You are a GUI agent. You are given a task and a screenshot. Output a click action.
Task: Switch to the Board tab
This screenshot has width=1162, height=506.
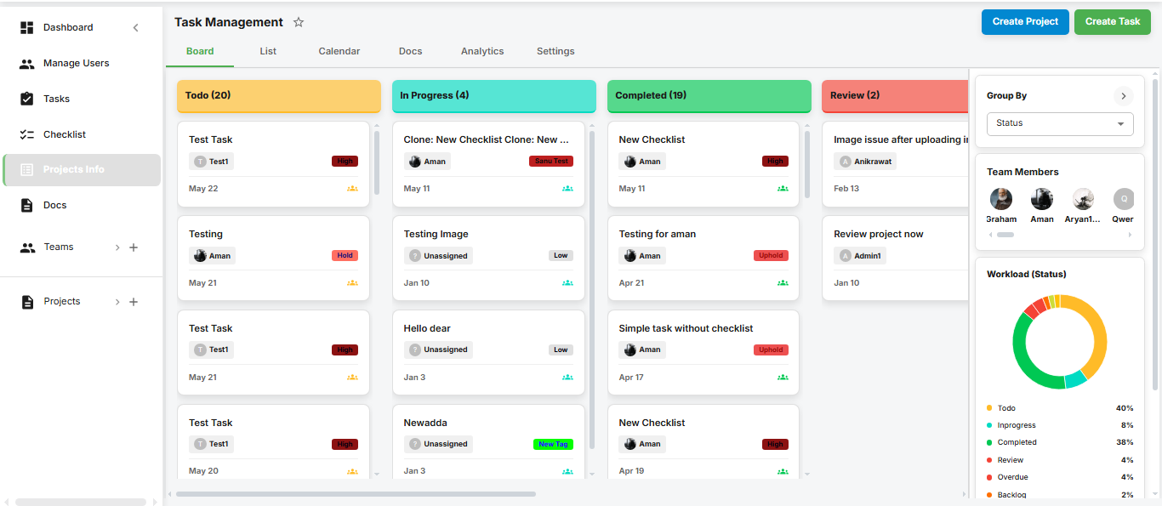click(x=200, y=51)
